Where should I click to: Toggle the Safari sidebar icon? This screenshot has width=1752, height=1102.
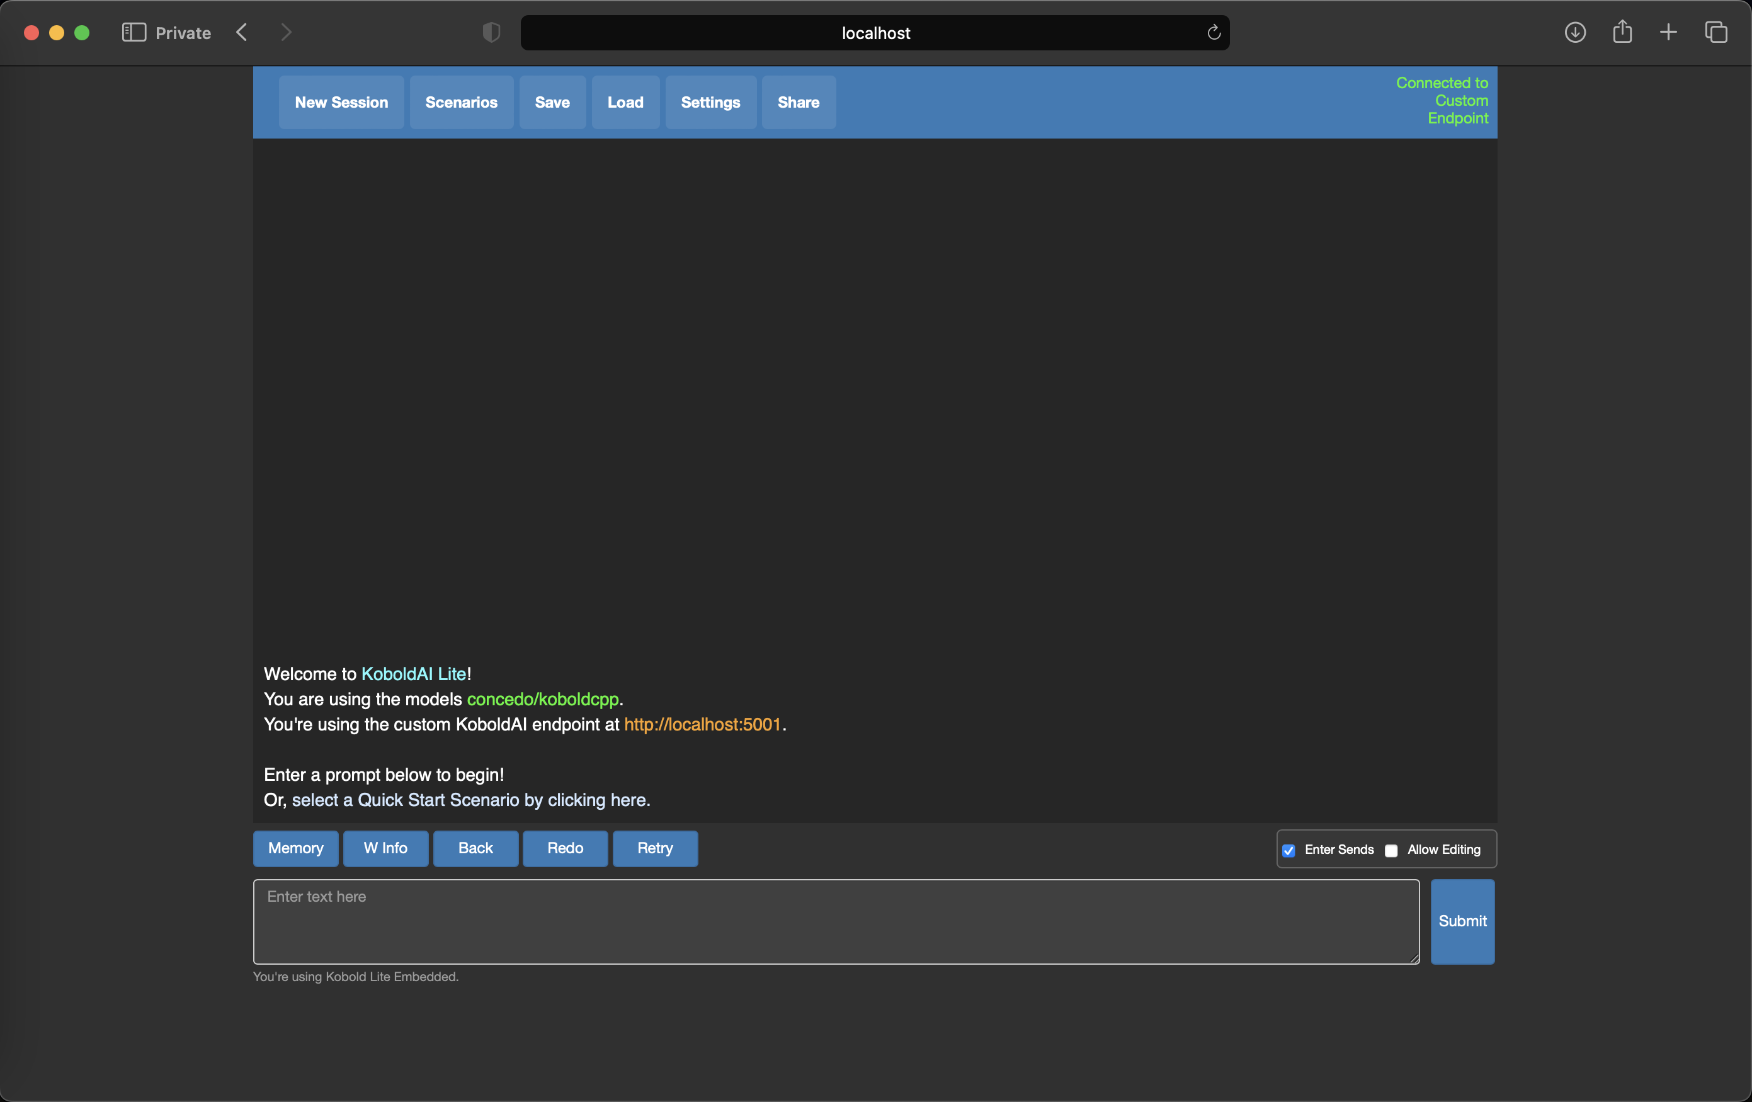pyautogui.click(x=134, y=33)
